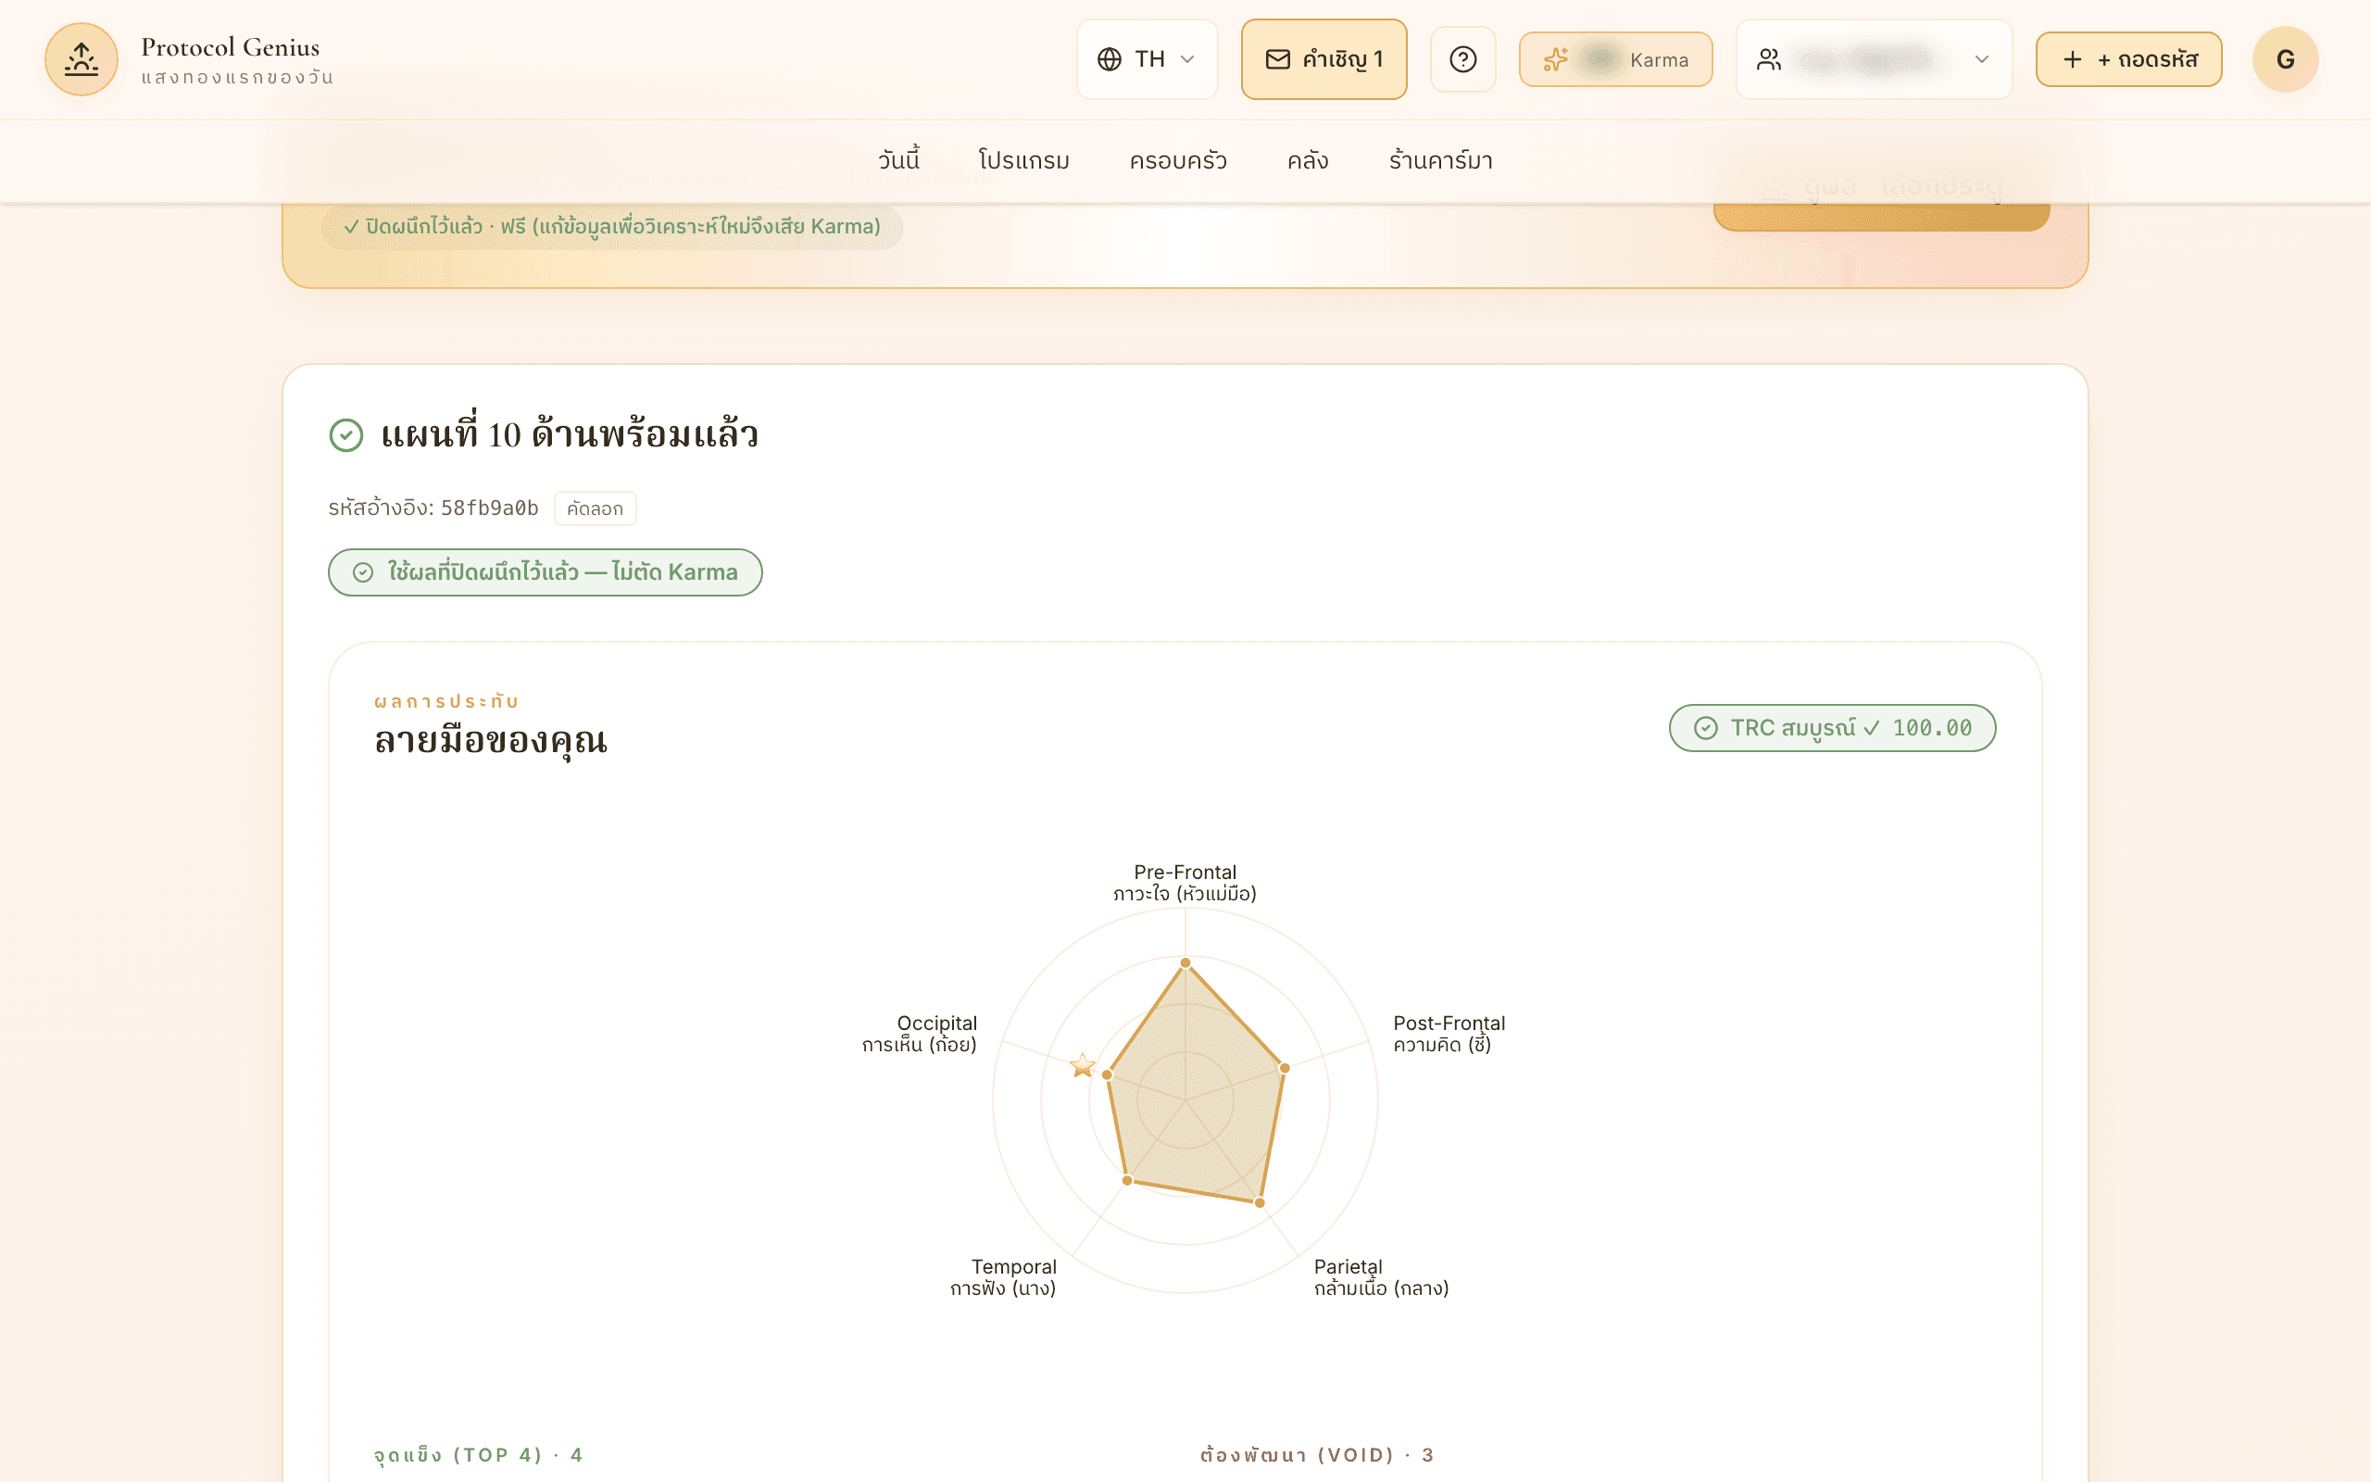This screenshot has height=1482, width=2371.
Task: Click the check-circle icon in TRC badge
Action: pos(1706,728)
